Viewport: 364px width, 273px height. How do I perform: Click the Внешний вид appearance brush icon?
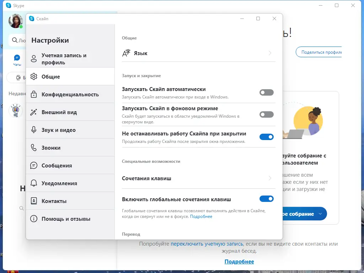pyautogui.click(x=34, y=112)
